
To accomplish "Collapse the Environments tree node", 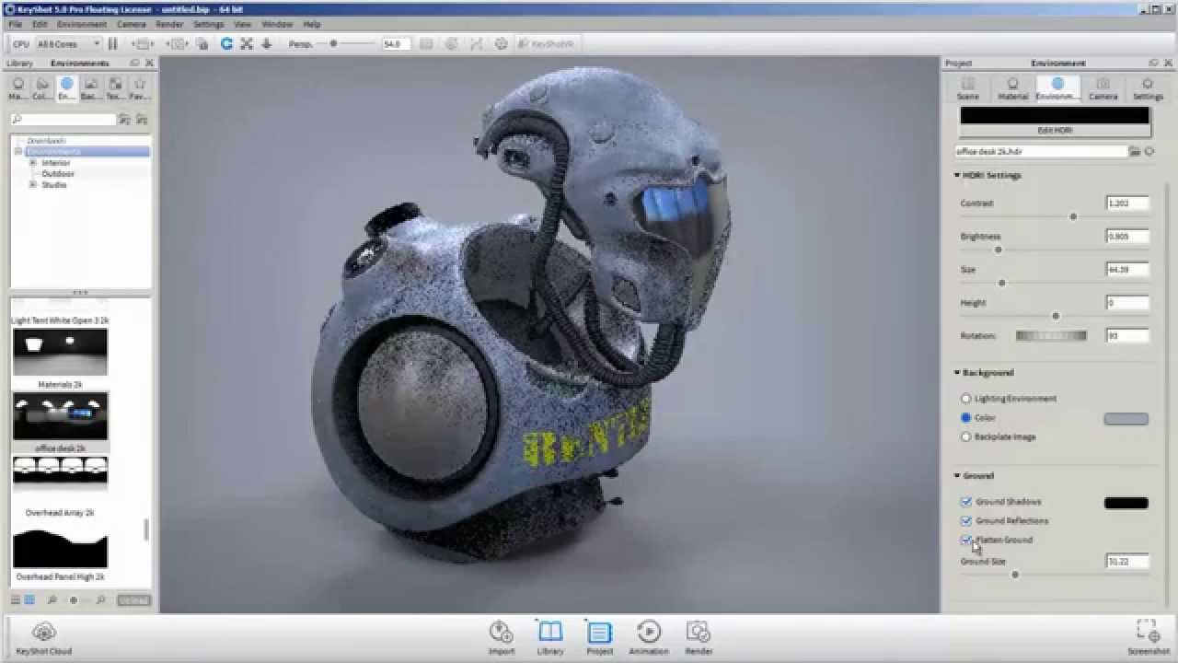I will pyautogui.click(x=18, y=152).
